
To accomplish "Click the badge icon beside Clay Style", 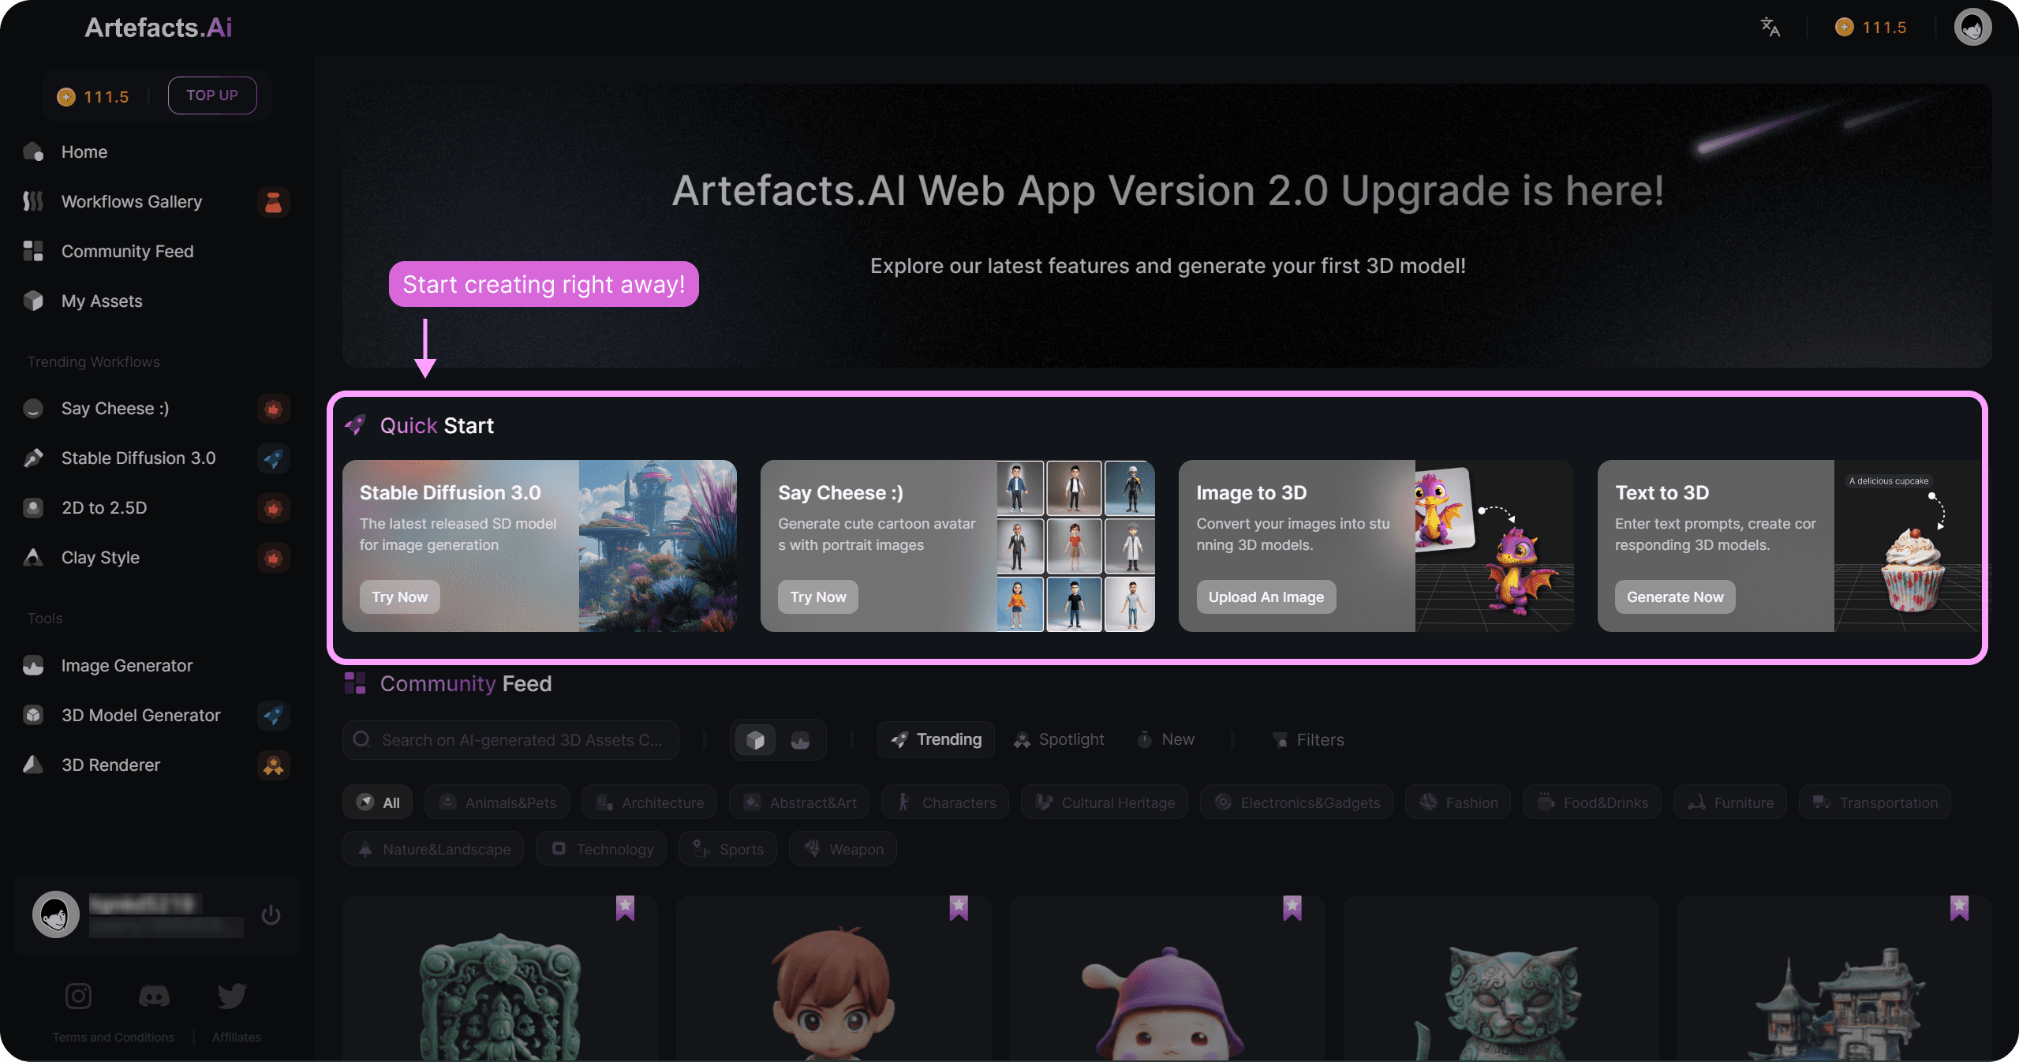I will (274, 558).
